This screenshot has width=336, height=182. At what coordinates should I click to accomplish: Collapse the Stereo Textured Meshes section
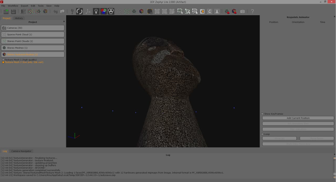pos(33,54)
